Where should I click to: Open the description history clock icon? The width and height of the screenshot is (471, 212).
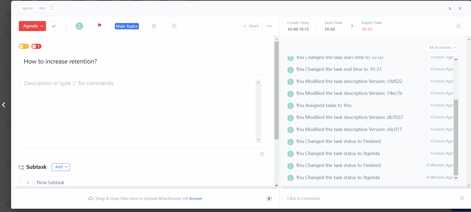pos(262,154)
